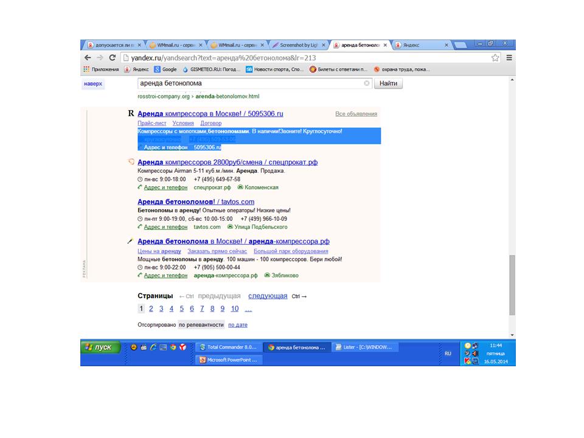Open Аренда бетоноломов tavtos.com ad
The width and height of the screenshot is (584, 438).
coord(196,202)
